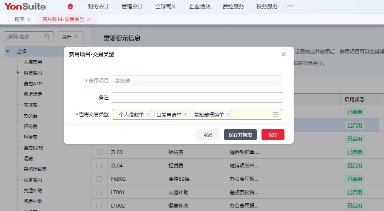Click the 保存并新增 button
This screenshot has width=384, height=211.
coord(240,135)
